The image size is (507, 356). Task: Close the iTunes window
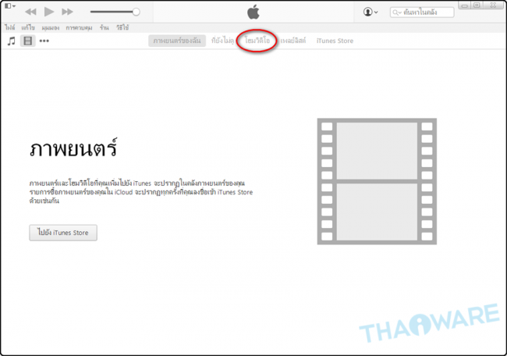[494, 5]
